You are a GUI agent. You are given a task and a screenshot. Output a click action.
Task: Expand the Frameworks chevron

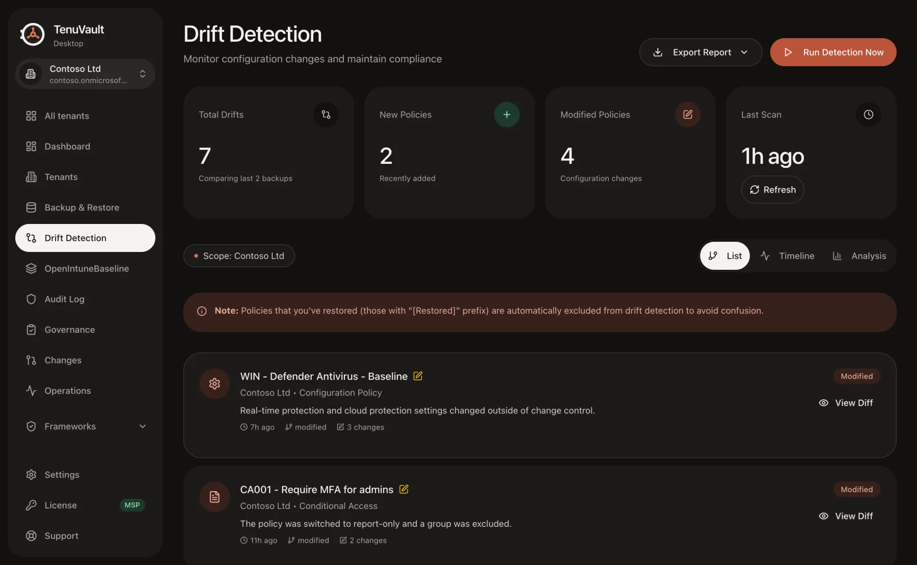coord(143,426)
